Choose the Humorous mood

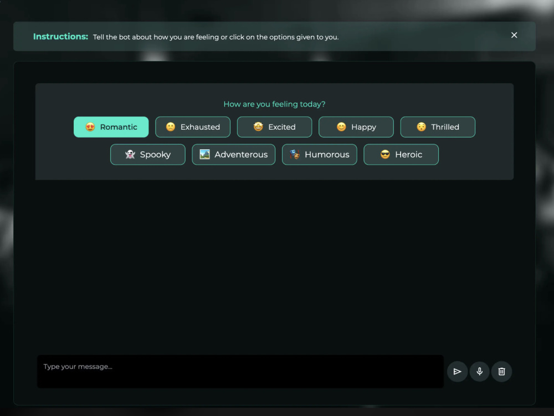tap(320, 155)
